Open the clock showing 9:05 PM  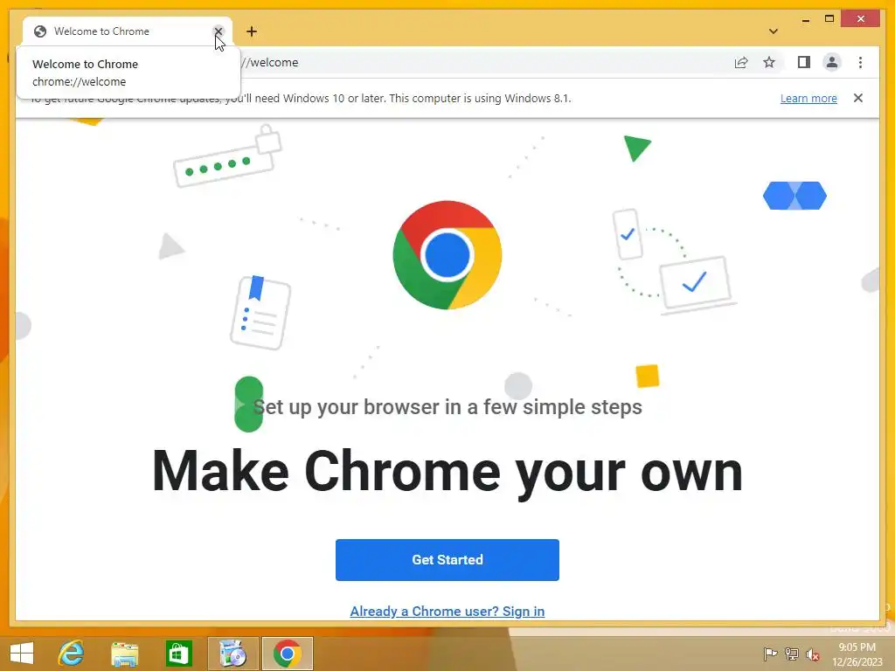tap(857, 654)
